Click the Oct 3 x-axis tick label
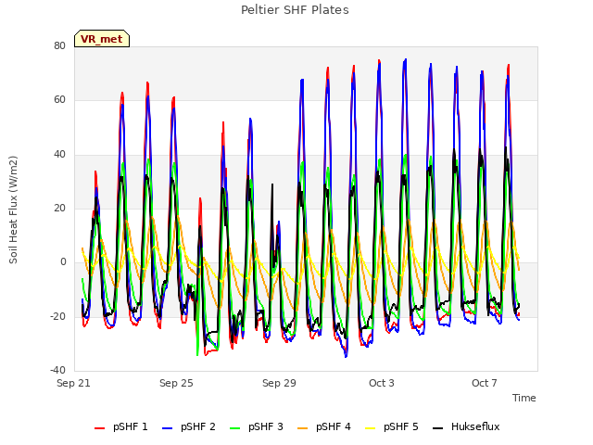593x445 pixels. (382, 383)
